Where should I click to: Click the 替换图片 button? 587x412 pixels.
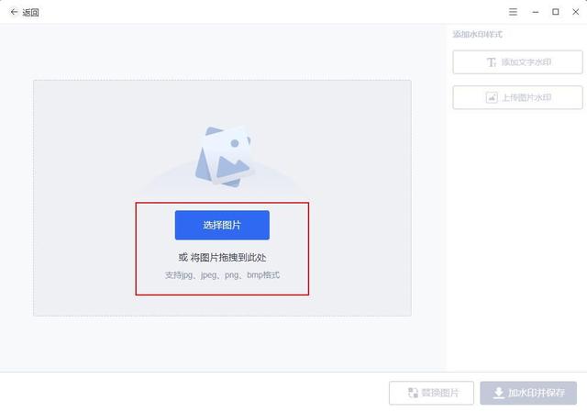tap(431, 393)
